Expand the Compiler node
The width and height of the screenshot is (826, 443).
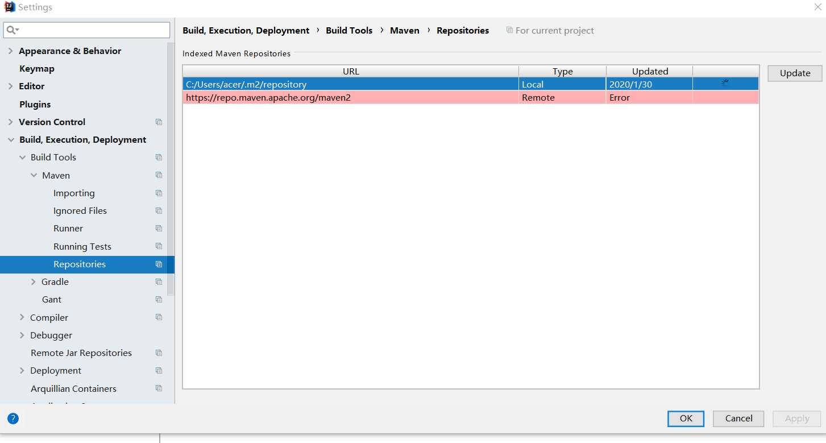coord(22,317)
